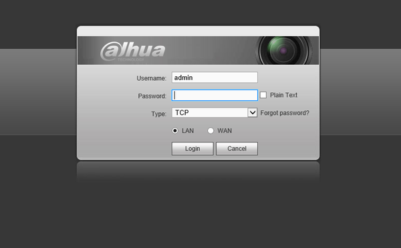The height and width of the screenshot is (248, 401).
Task: Select the LAN radio button
Action: coord(175,130)
